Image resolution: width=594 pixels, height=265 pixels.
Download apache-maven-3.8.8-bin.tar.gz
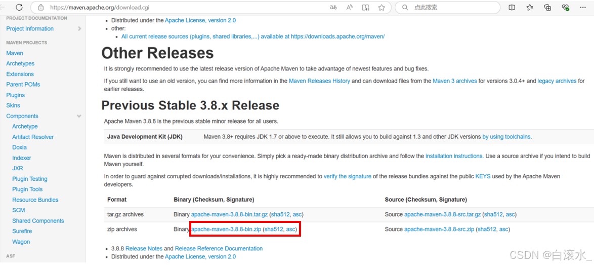229,214
